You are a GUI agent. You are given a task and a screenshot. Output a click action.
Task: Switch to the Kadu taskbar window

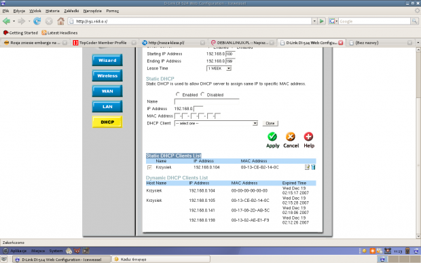(161, 260)
